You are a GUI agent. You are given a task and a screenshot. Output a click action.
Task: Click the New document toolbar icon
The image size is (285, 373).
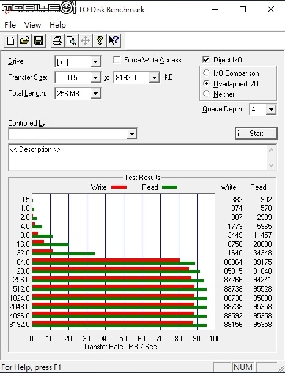(10, 40)
